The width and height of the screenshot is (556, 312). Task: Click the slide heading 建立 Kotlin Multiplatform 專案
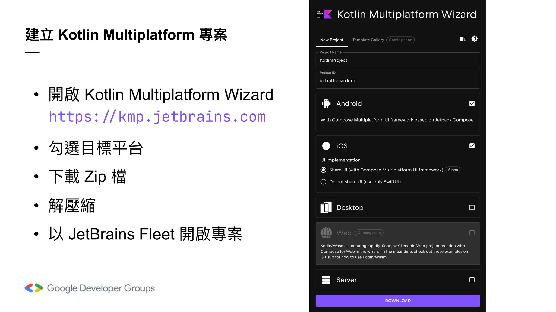pyautogui.click(x=126, y=35)
